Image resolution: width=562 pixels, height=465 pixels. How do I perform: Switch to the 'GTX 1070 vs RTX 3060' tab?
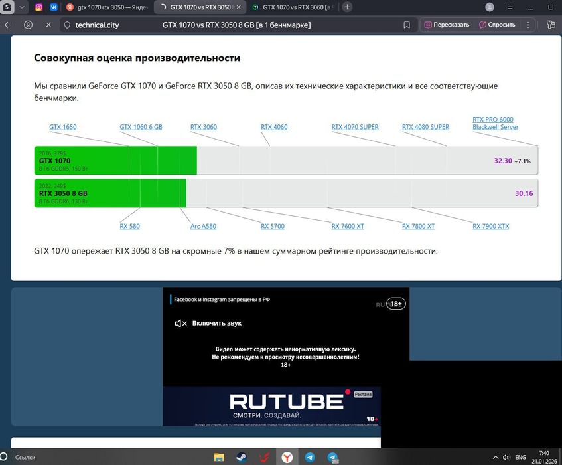(293, 7)
